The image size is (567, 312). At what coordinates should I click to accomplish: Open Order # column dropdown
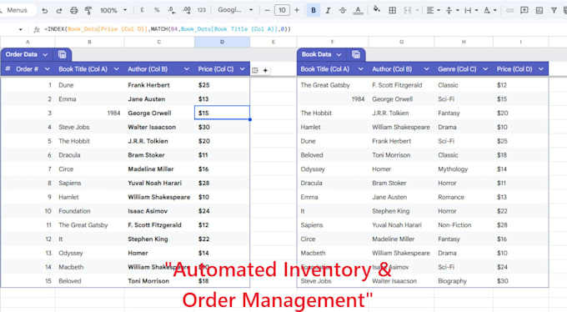click(x=47, y=69)
